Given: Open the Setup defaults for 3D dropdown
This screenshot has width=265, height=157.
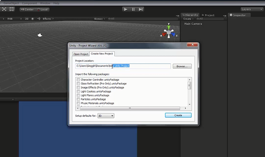Looking at the screenshot, I should (106, 116).
